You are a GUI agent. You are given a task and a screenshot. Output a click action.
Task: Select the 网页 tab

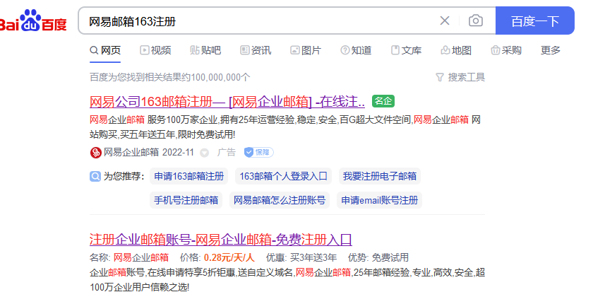click(105, 50)
